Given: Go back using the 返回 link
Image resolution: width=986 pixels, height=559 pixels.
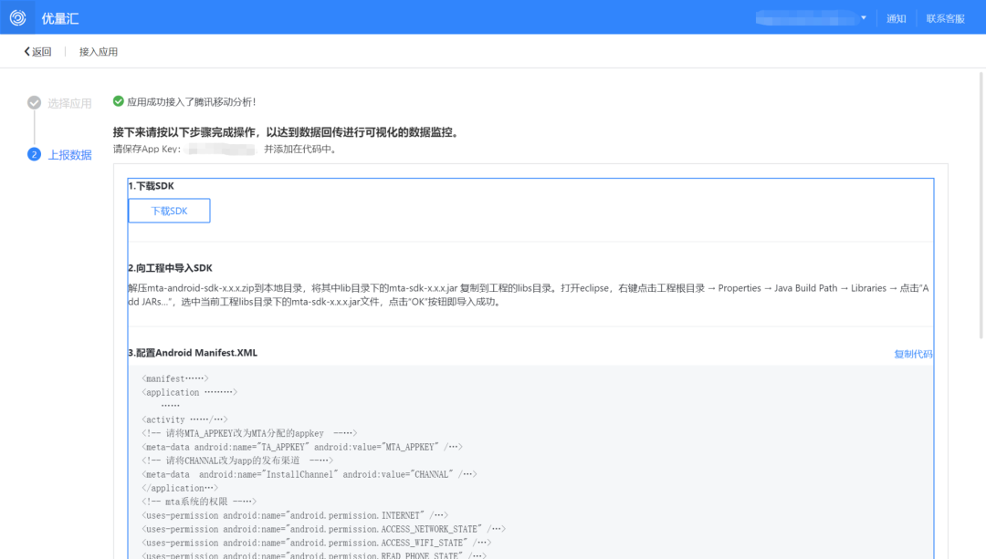Looking at the screenshot, I should [x=37, y=51].
